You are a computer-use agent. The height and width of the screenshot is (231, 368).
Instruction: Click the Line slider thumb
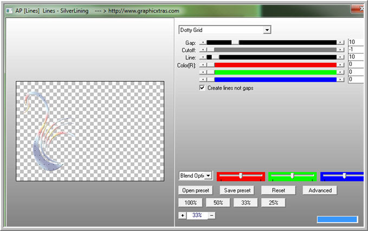pos(216,57)
